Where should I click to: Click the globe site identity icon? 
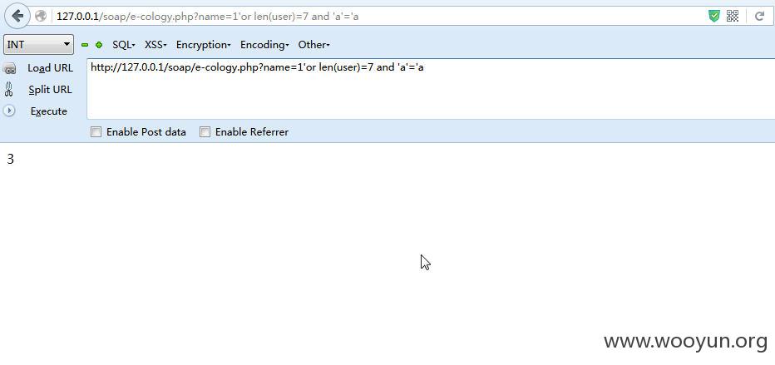(x=41, y=17)
